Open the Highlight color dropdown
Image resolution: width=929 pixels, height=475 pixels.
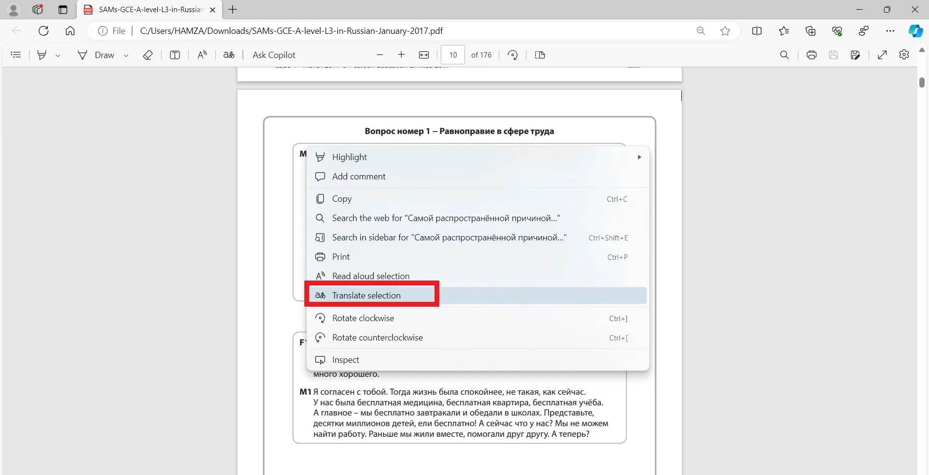point(58,55)
